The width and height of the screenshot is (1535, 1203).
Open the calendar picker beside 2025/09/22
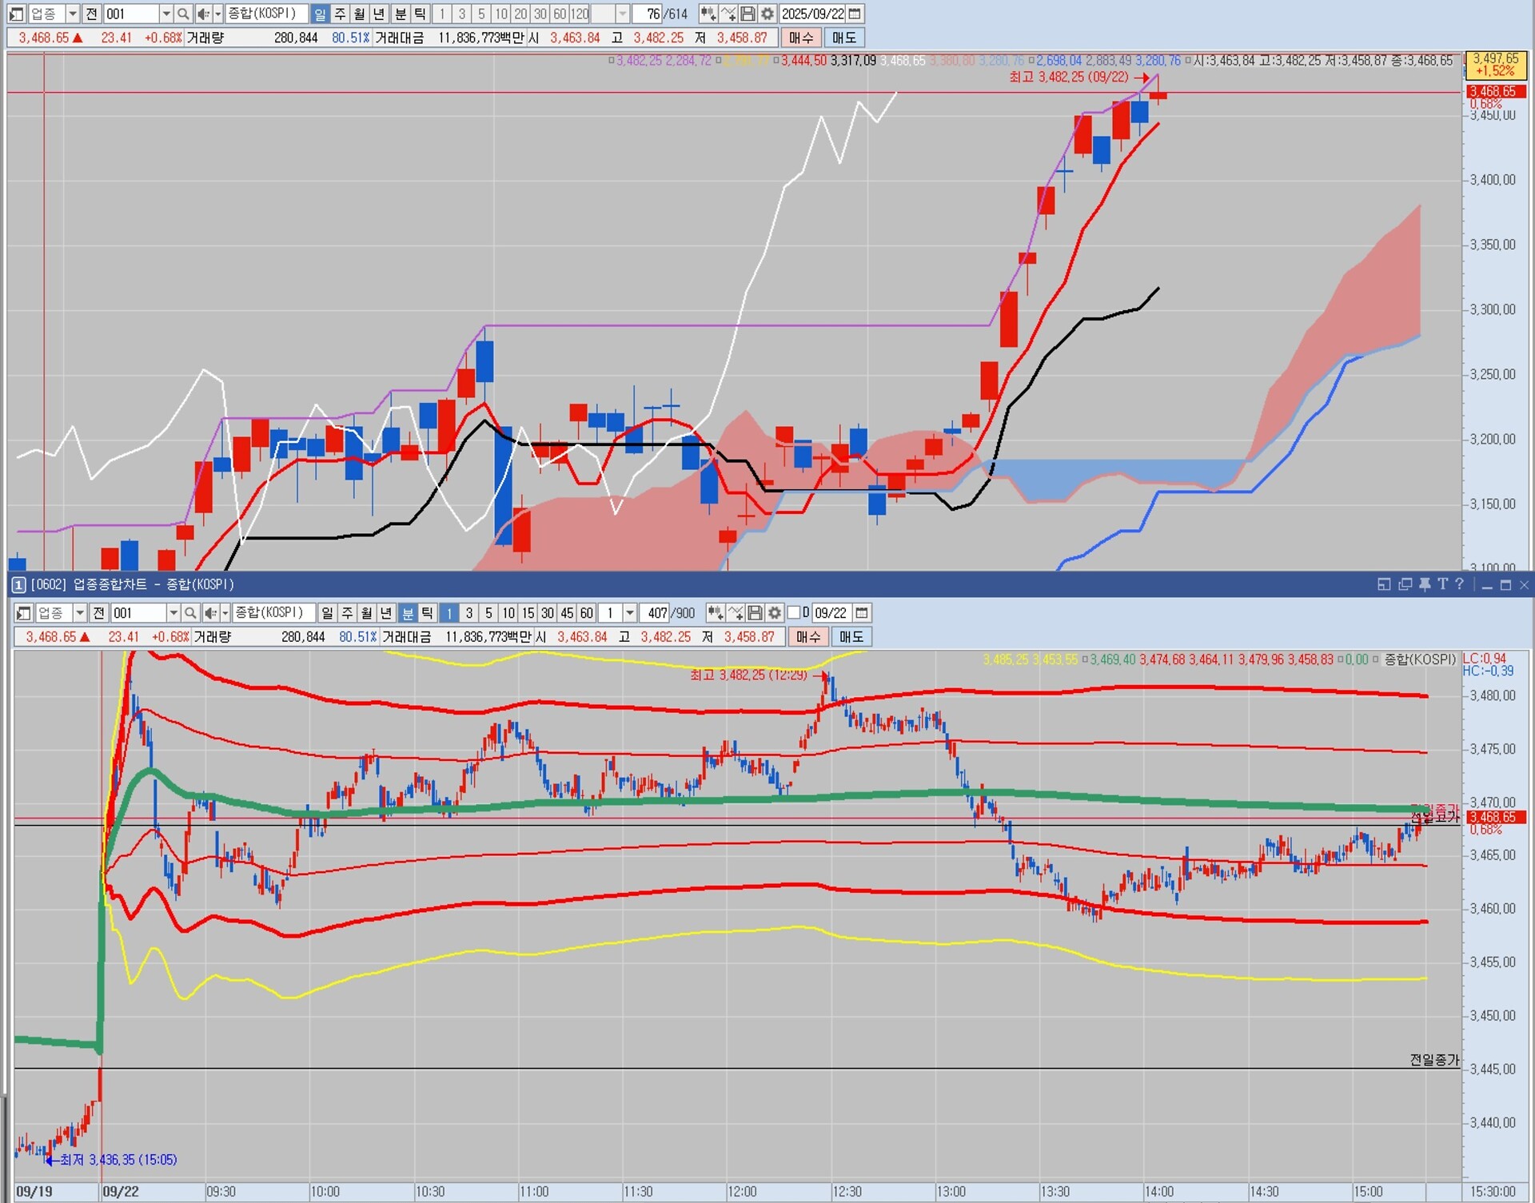coord(855,14)
